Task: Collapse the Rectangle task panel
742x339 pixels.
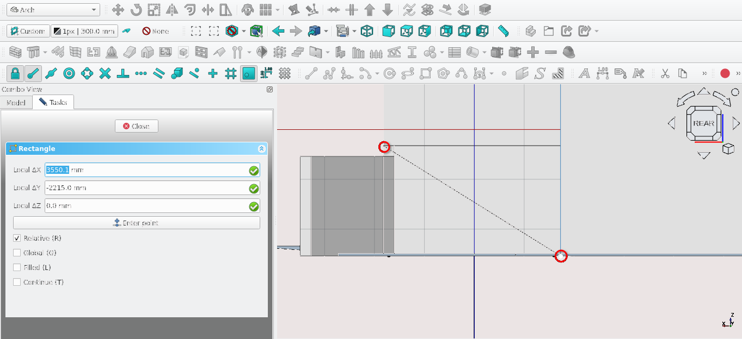Action: (x=261, y=149)
